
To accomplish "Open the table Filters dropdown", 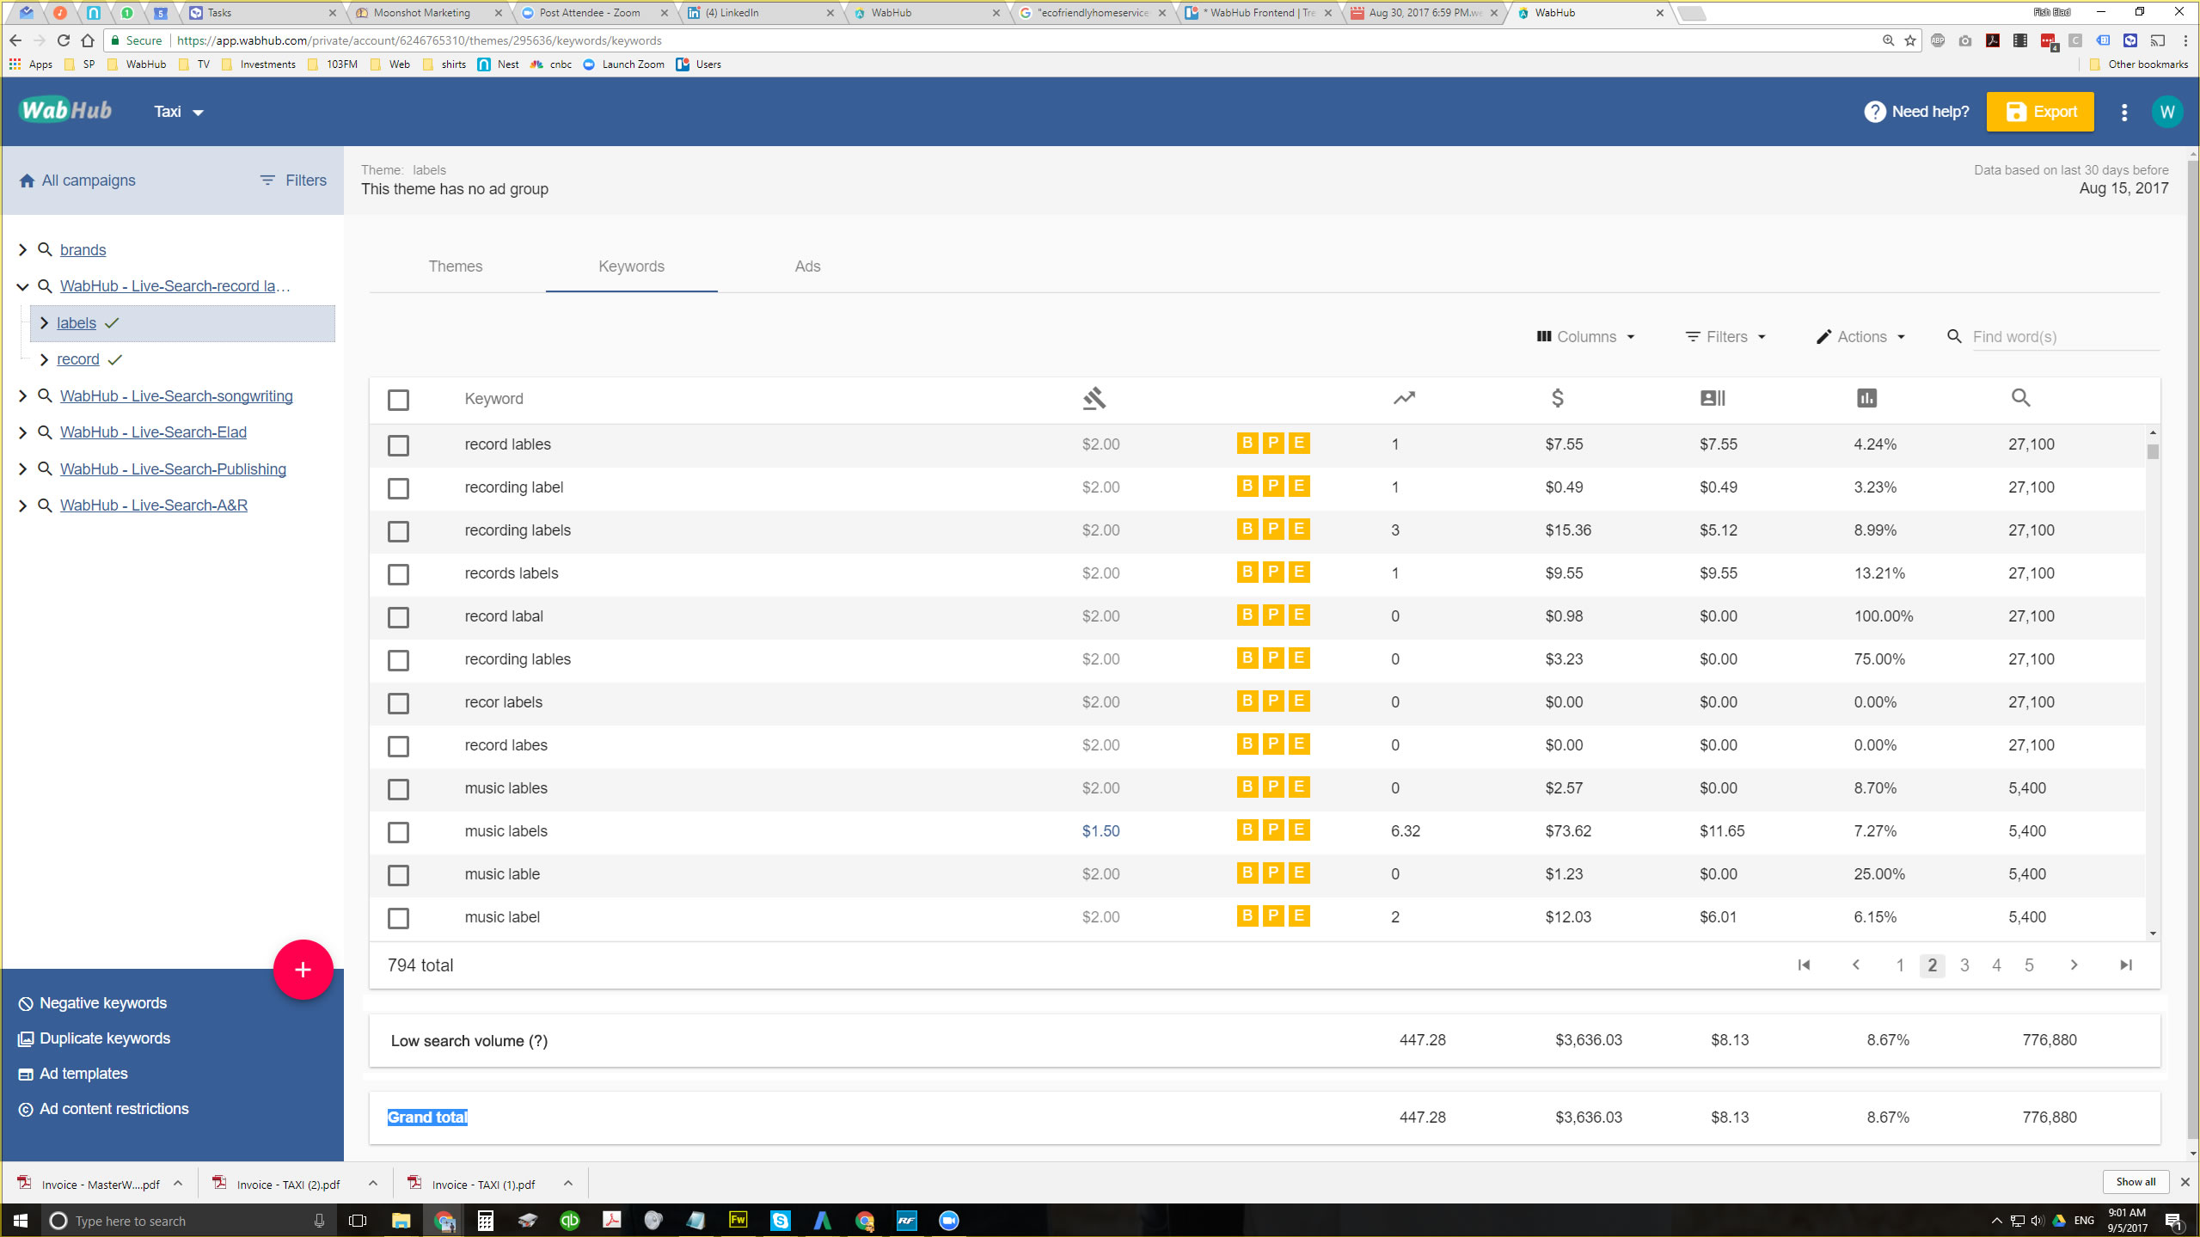I will [1726, 337].
